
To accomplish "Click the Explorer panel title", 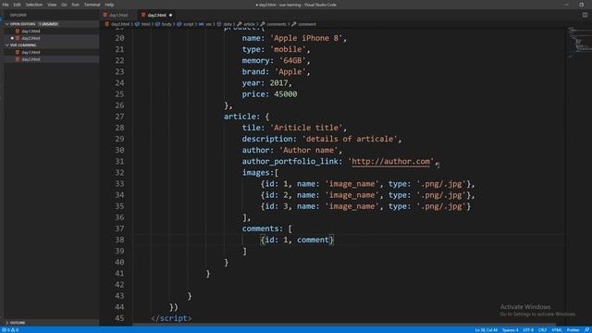I will (x=18, y=15).
